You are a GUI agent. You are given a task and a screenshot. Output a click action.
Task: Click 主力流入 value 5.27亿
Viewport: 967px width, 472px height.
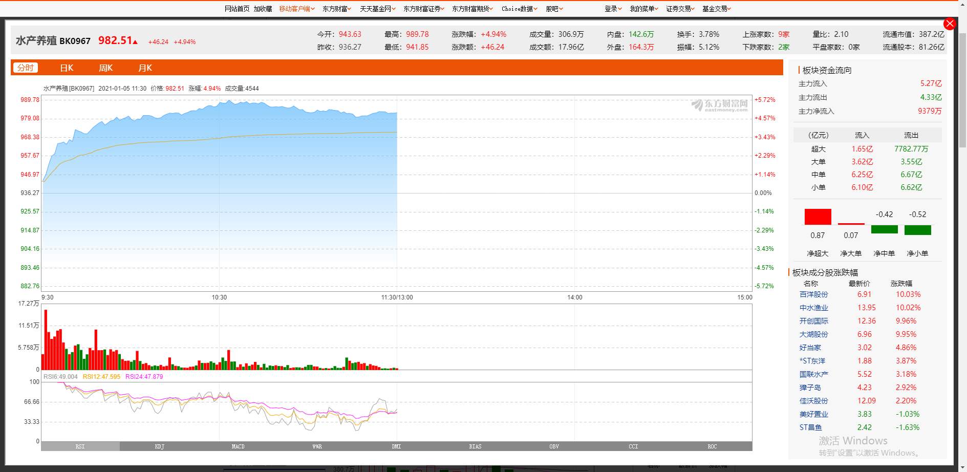(x=931, y=83)
